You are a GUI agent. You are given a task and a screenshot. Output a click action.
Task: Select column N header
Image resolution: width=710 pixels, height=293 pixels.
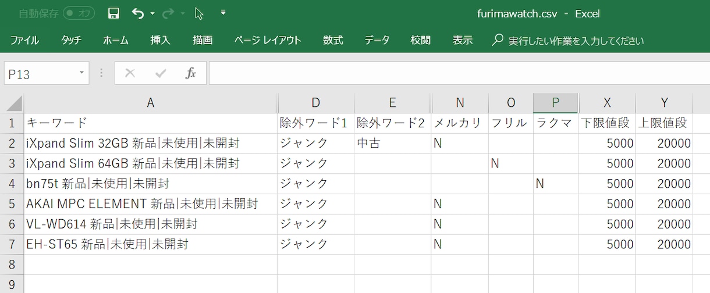pos(460,103)
